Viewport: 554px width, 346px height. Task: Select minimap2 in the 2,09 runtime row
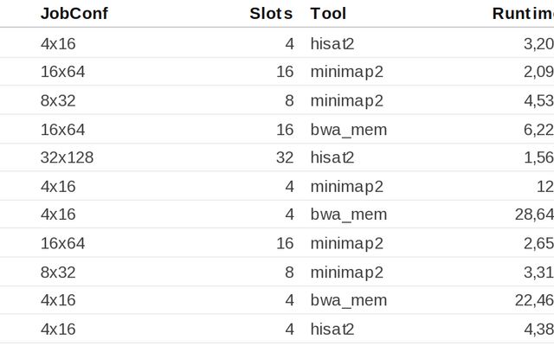click(346, 72)
